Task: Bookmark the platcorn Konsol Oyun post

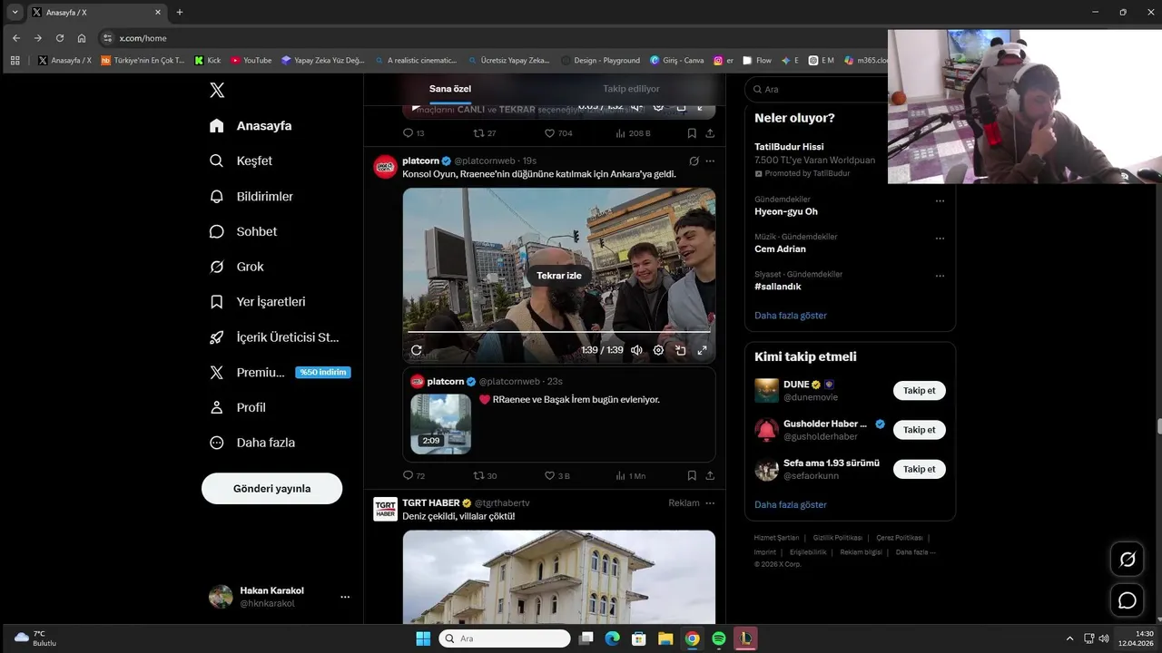Action: tap(692, 475)
